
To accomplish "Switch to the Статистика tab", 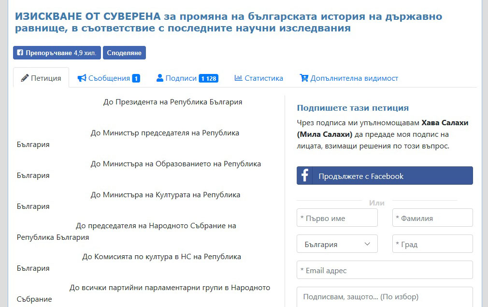I will click(x=263, y=78).
